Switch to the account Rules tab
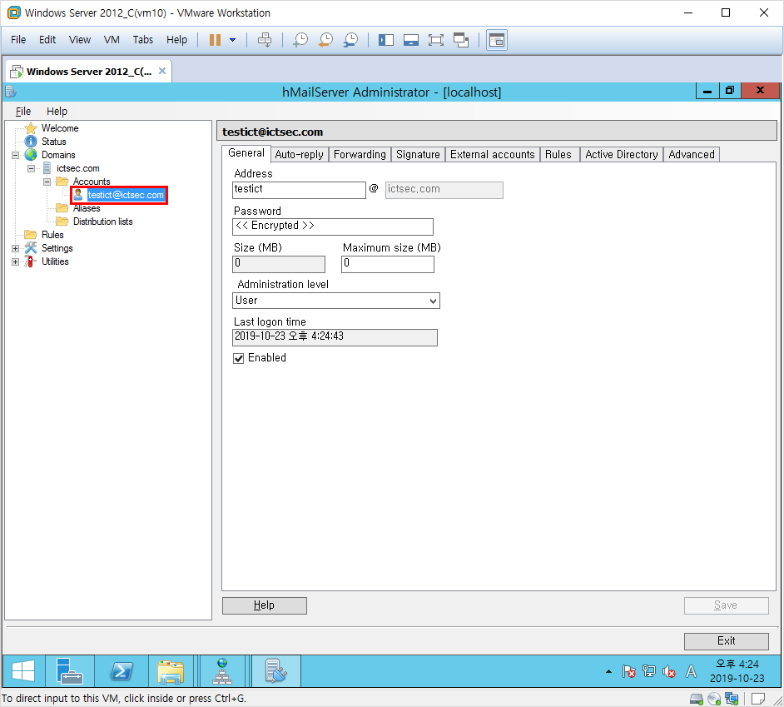This screenshot has width=784, height=707. coord(558,155)
